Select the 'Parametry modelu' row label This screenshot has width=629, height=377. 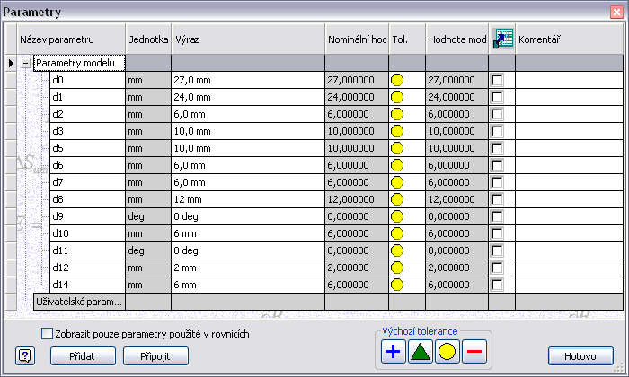pos(79,63)
